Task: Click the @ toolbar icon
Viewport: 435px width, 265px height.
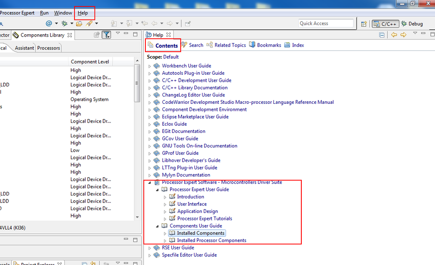Action: coord(49,23)
